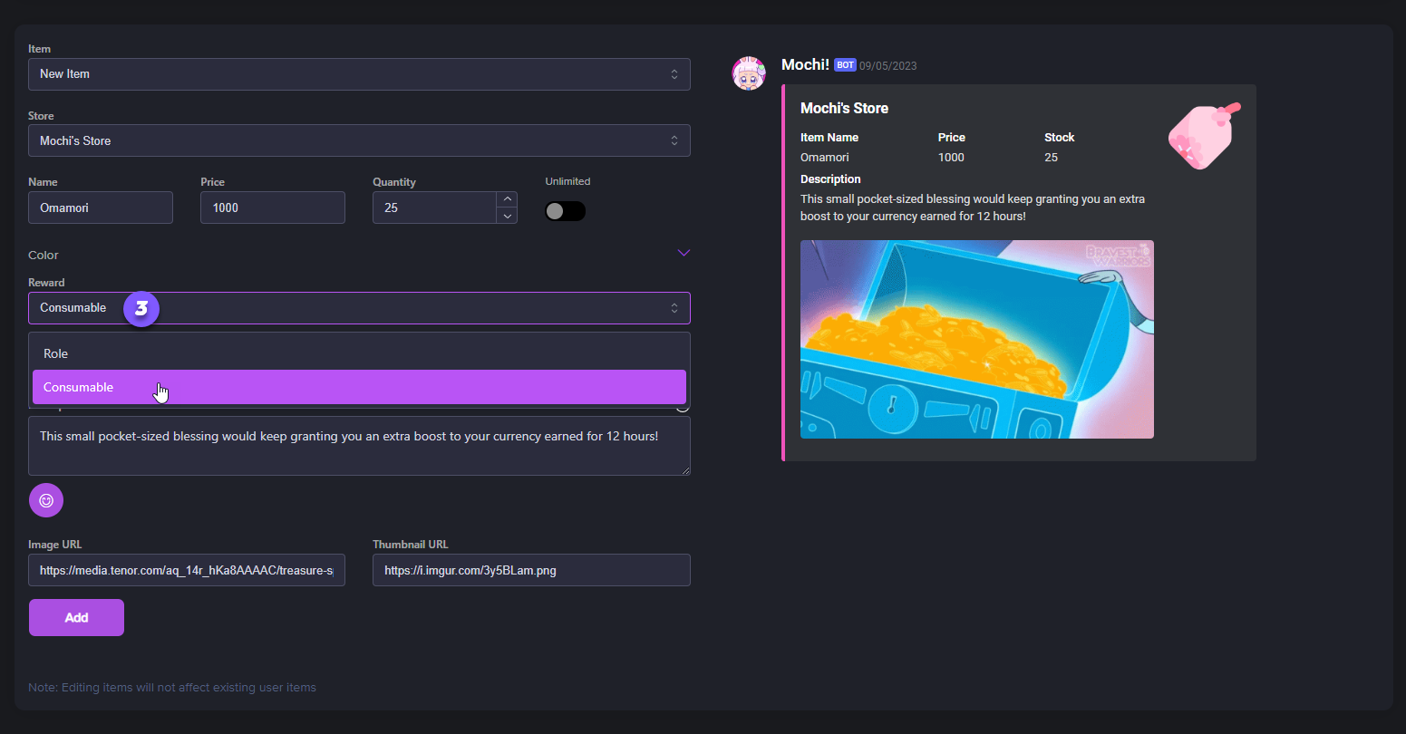Click the Name field containing Omamori
The width and height of the screenshot is (1406, 734).
pos(101,208)
